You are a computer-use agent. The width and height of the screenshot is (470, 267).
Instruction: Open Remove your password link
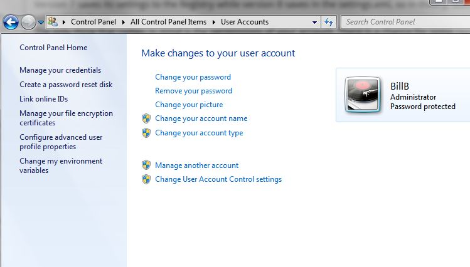pos(193,91)
